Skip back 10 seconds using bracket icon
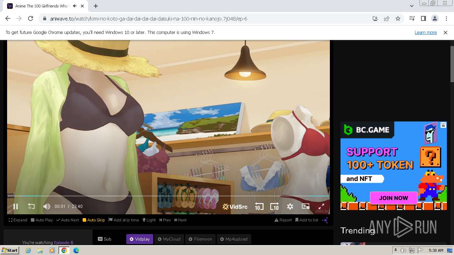 tap(259, 206)
